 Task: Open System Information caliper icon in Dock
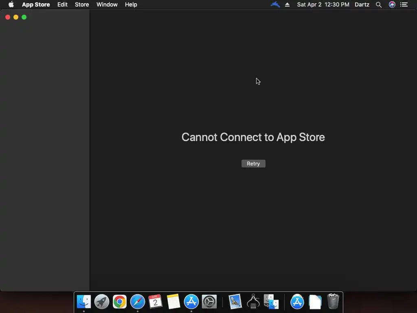tap(253, 302)
